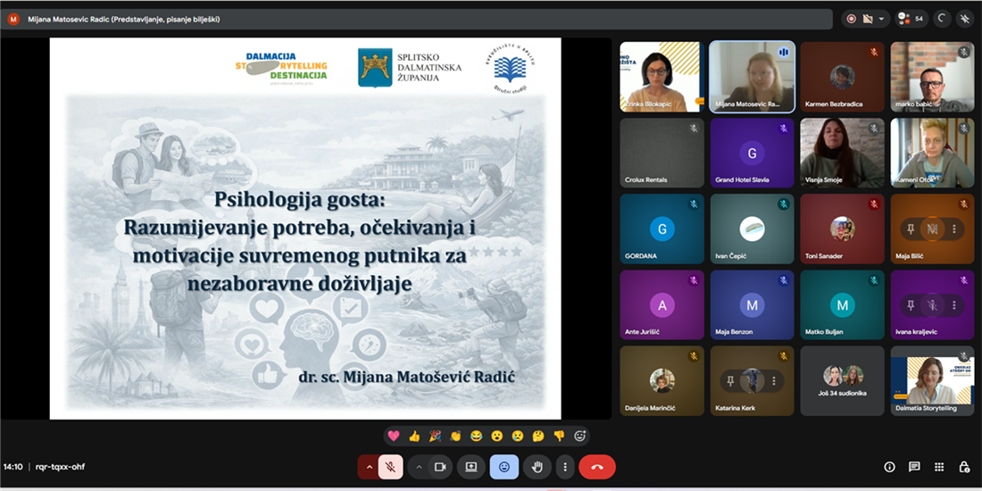
Task: Expand the dropdown arrow next to recording indicator
Action: (881, 19)
